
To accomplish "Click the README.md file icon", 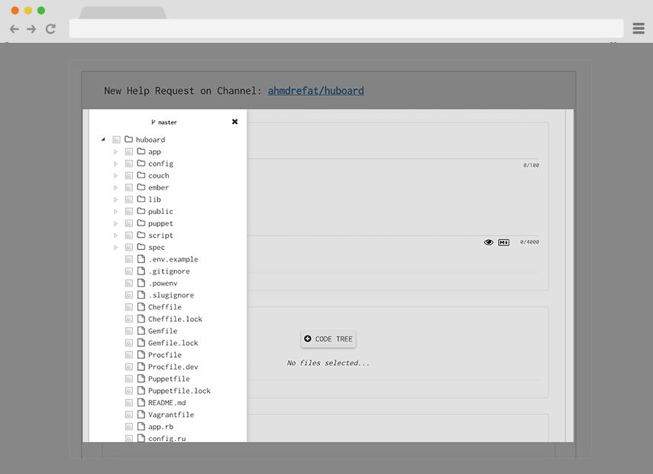I will tap(141, 402).
